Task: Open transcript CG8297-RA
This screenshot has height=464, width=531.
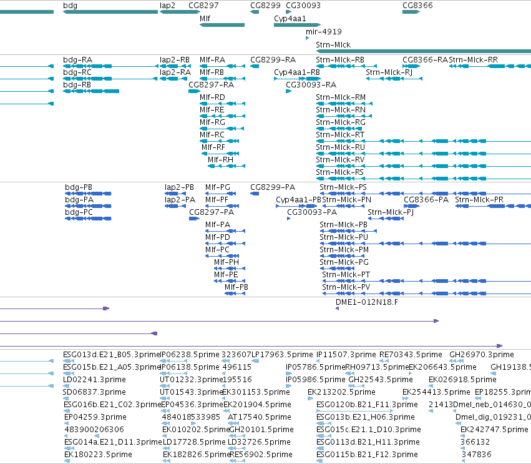Action: (212, 85)
